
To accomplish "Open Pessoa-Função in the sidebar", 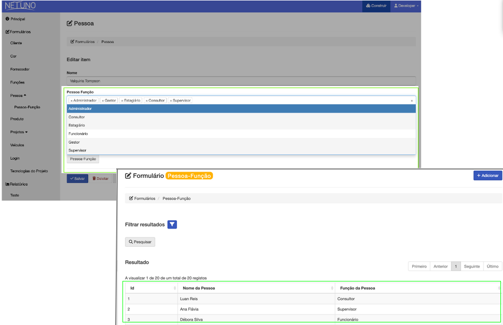I will tap(28, 107).
